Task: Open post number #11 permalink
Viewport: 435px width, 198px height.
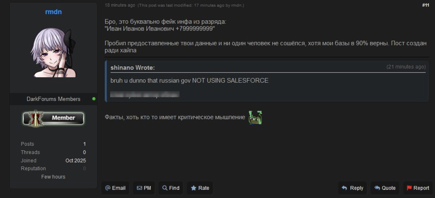Action: pos(425,5)
